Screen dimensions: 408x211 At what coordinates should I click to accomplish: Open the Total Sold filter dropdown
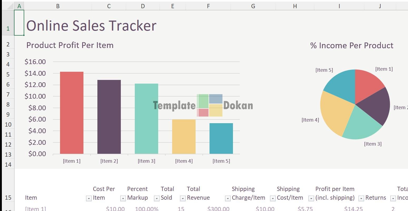(x=182, y=198)
